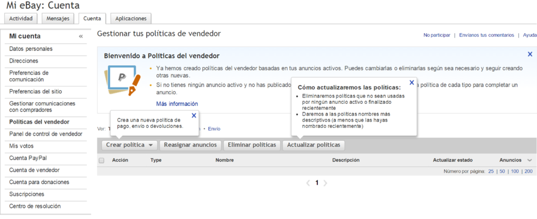Click current page number 1
Screen dimensions: 537x219
(317, 183)
